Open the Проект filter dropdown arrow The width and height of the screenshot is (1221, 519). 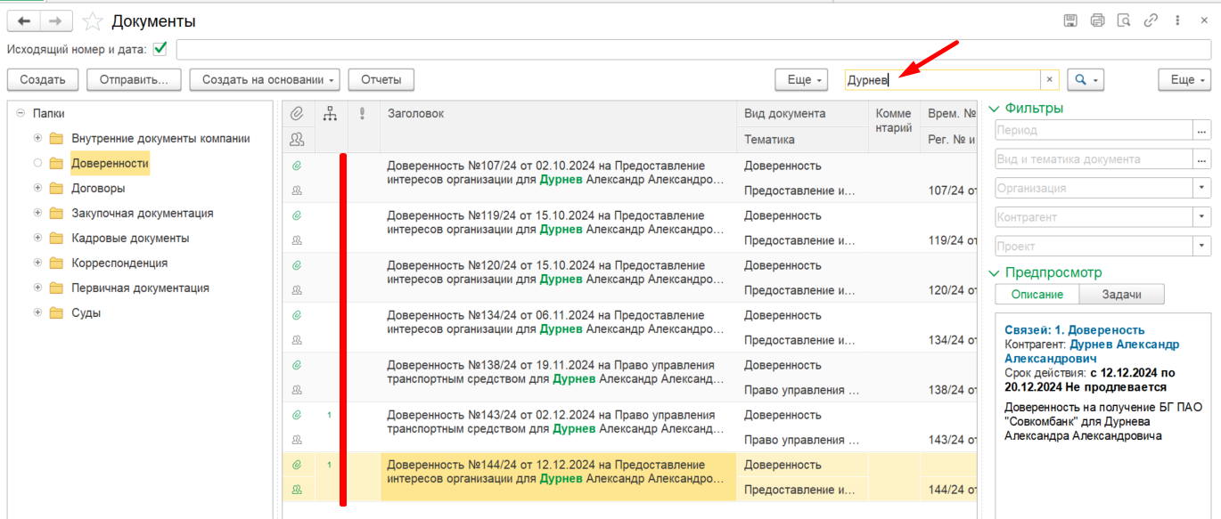1202,246
